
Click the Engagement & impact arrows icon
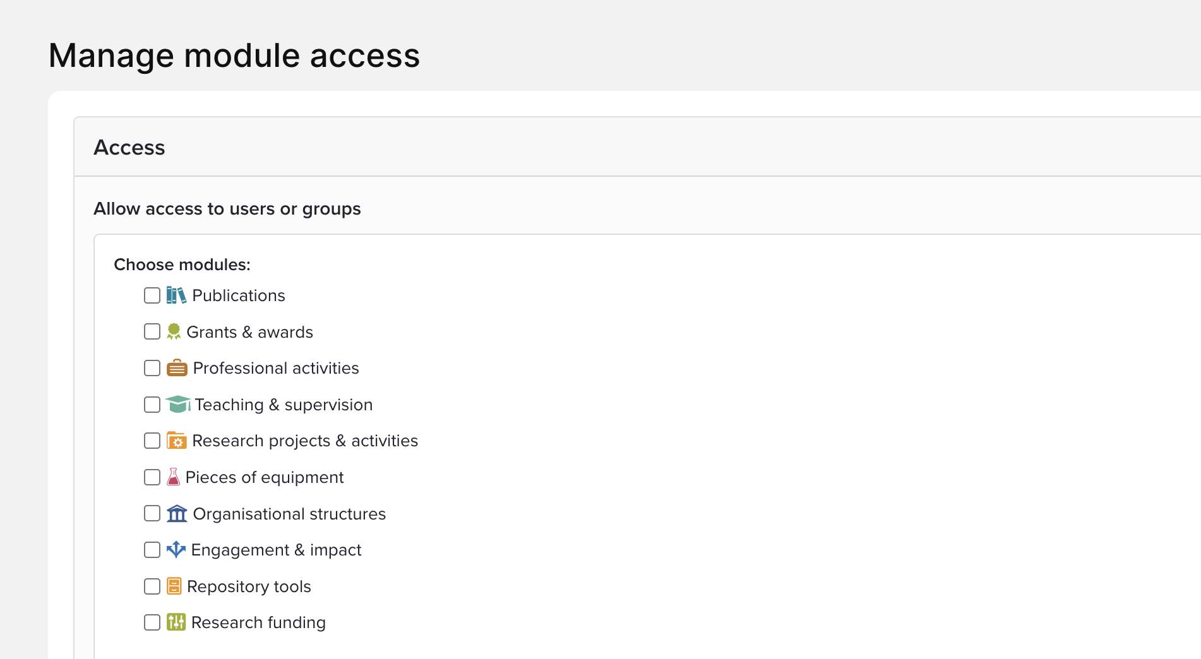pyautogui.click(x=176, y=549)
